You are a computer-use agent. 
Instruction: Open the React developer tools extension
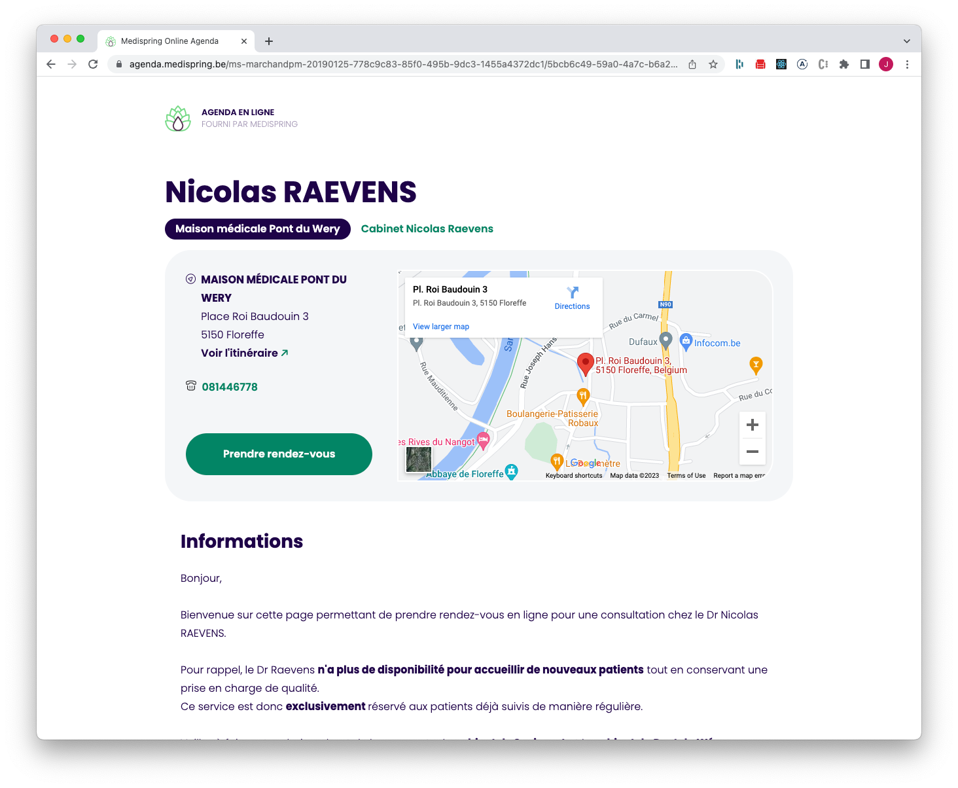781,64
